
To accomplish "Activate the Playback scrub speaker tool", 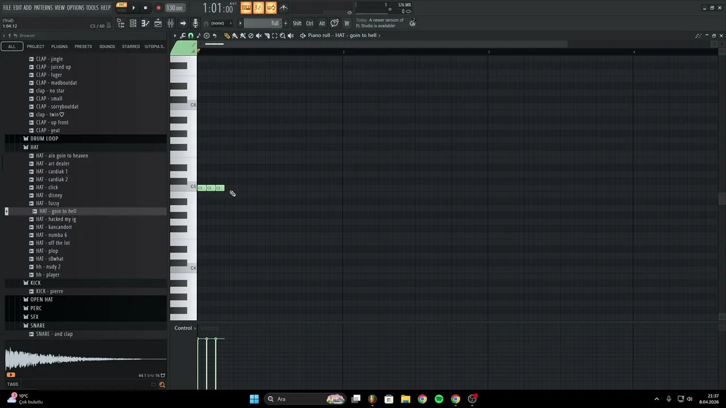I will (290, 36).
